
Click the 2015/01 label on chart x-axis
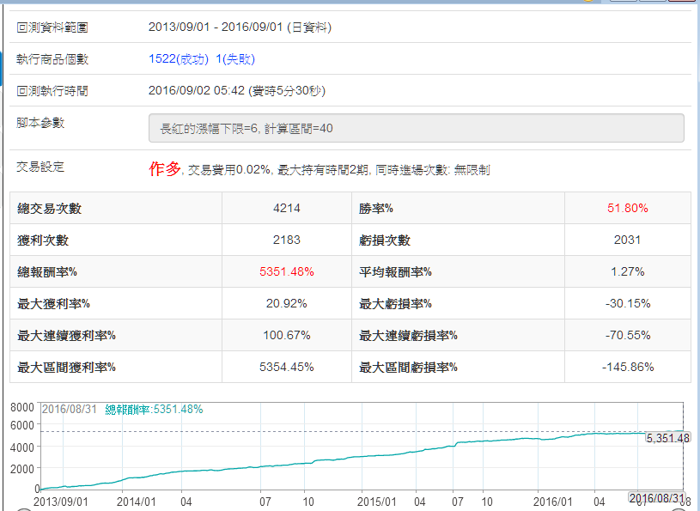375,502
